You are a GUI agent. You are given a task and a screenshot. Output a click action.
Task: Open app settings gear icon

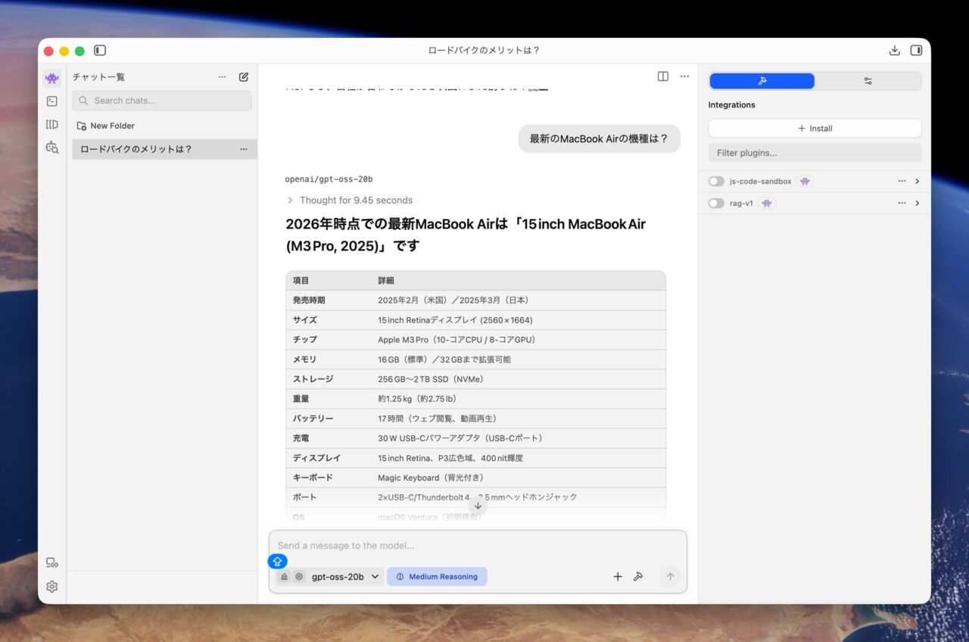[51, 587]
